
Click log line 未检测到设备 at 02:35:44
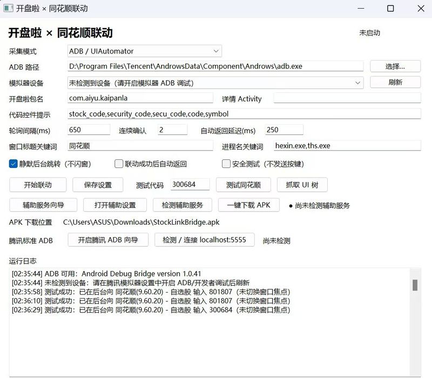(131, 282)
